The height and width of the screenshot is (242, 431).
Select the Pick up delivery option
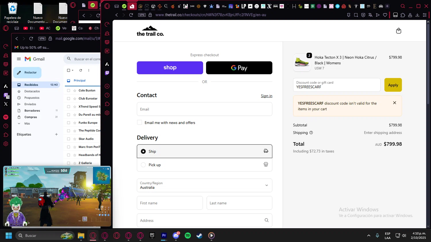coord(205,165)
